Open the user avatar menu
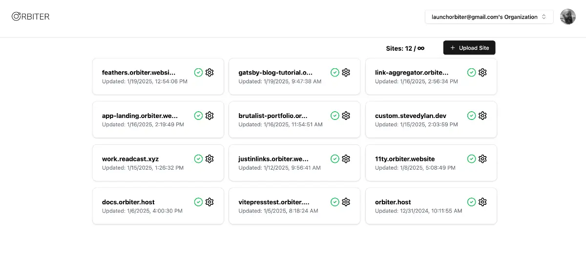The height and width of the screenshot is (276, 586). 567,17
